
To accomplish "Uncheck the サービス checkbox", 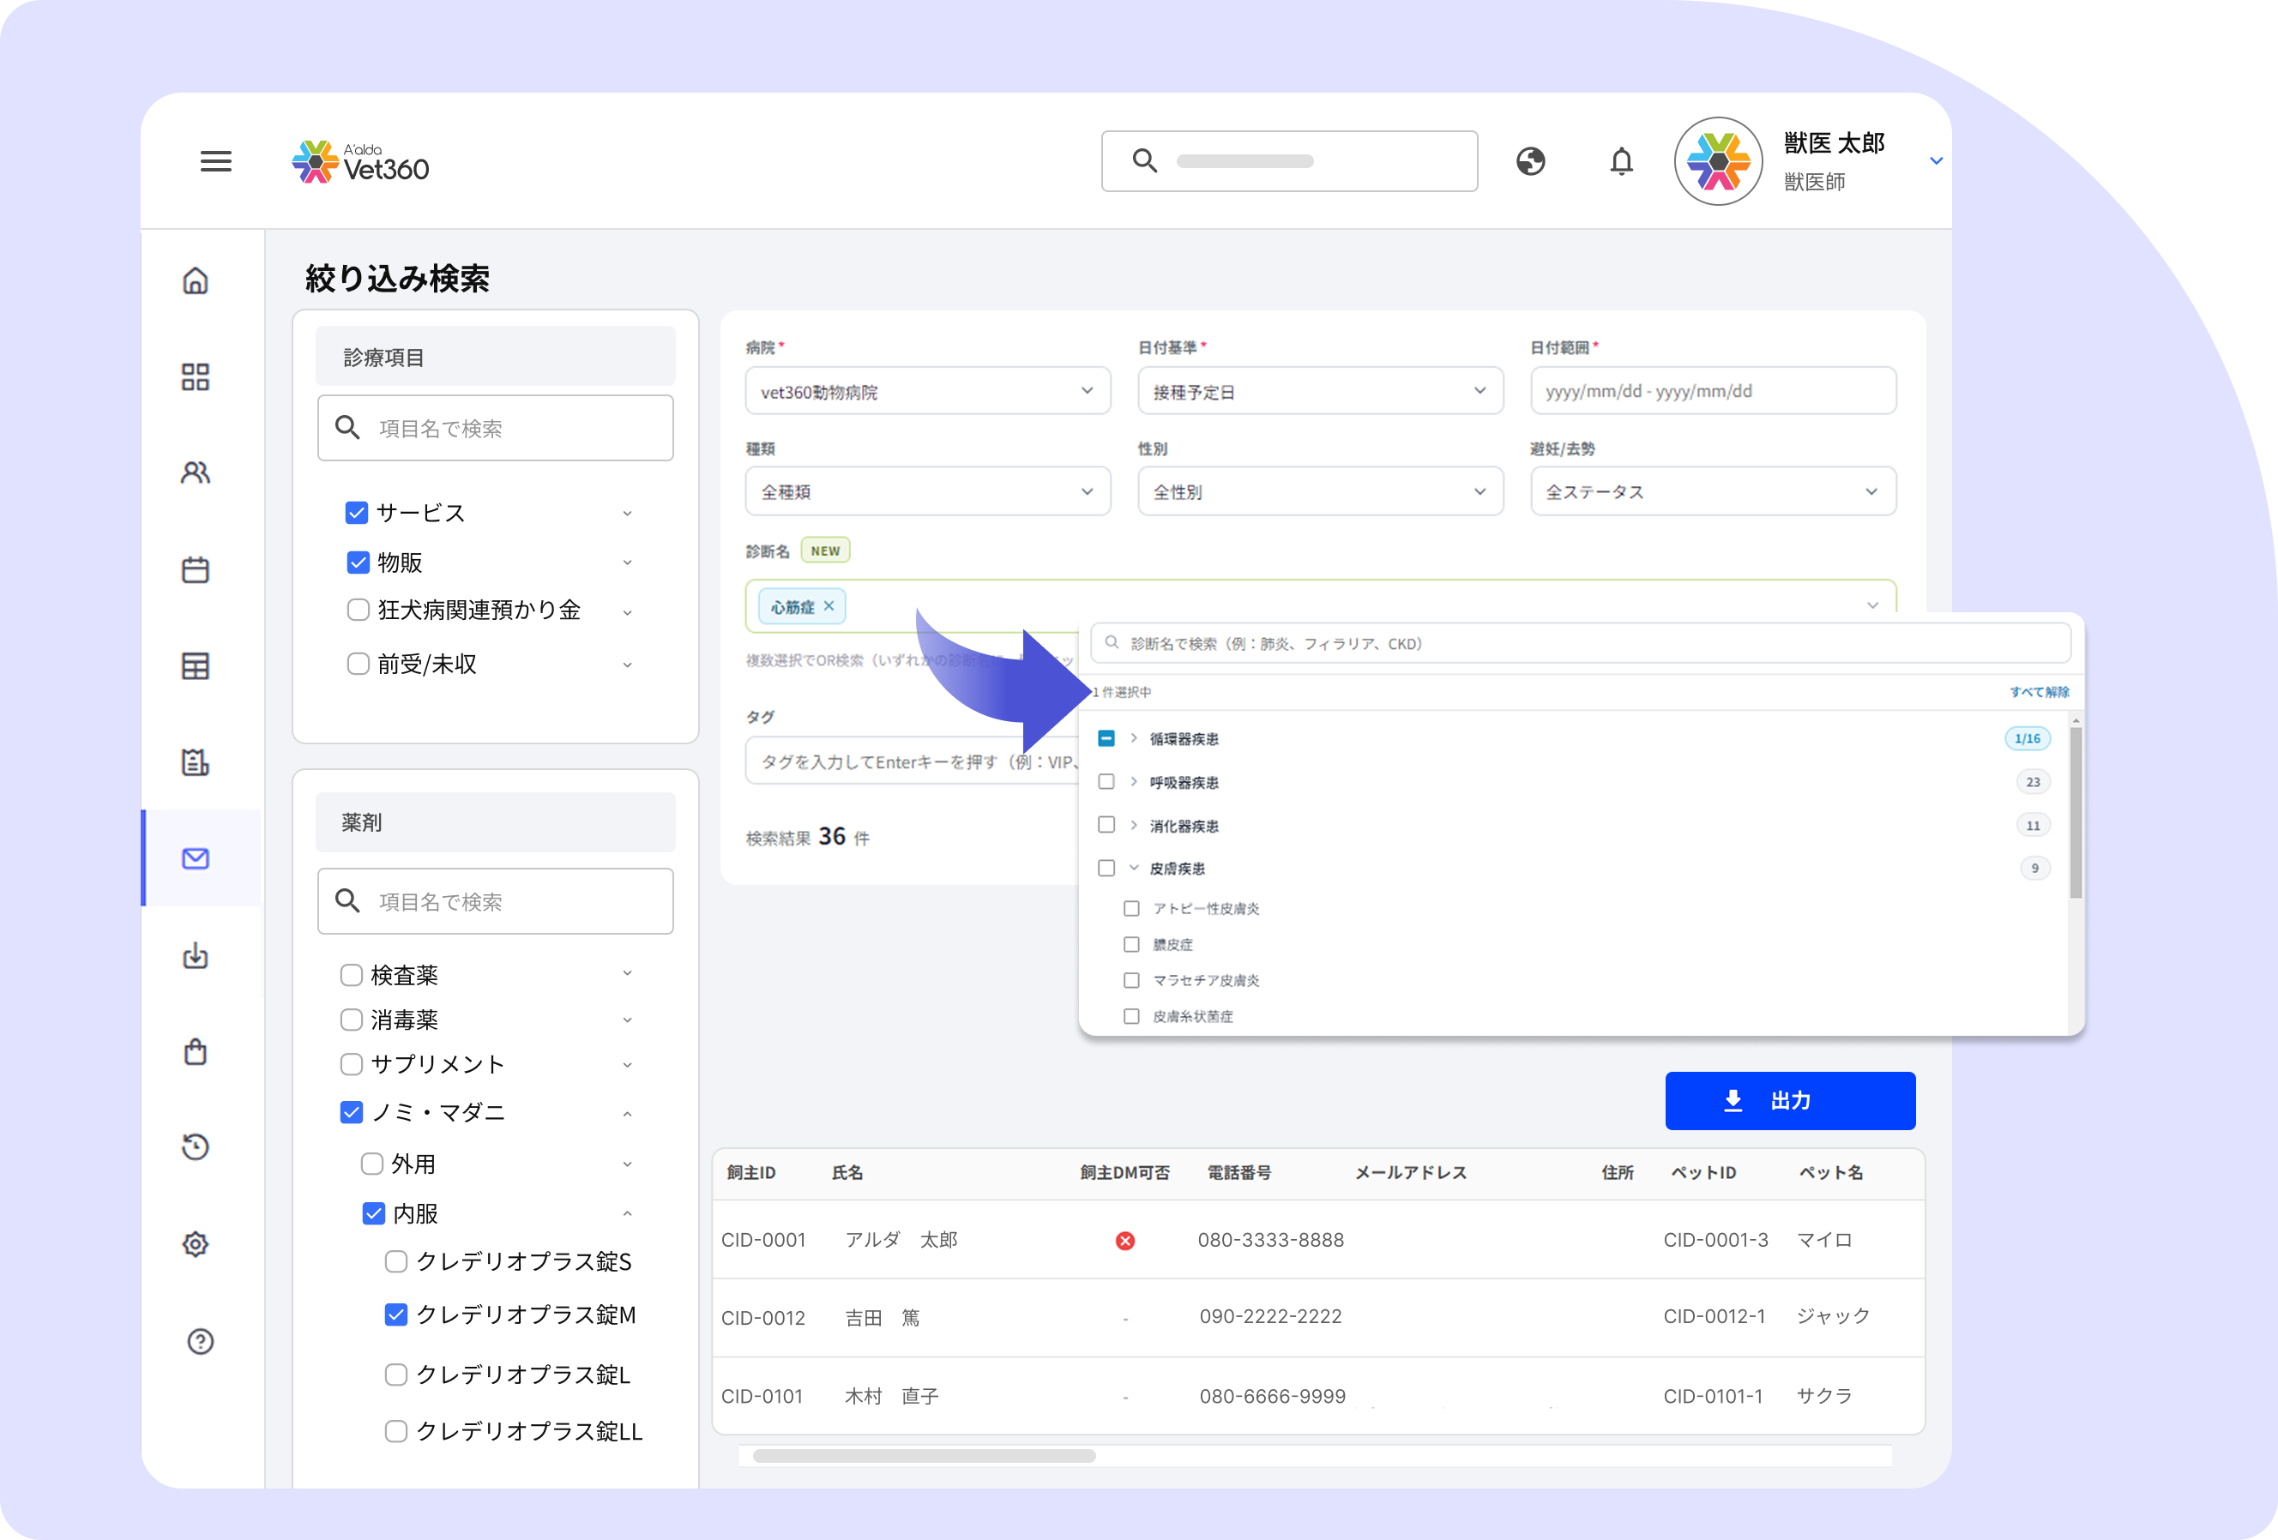I will 357,513.
